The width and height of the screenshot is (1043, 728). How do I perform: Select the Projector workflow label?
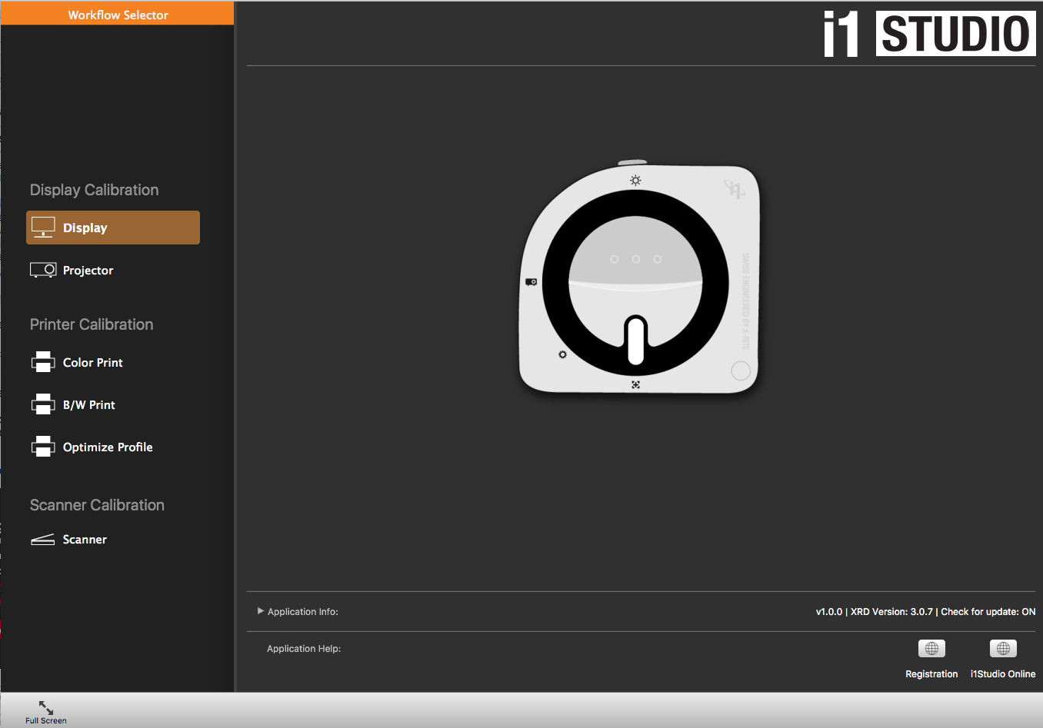point(88,271)
